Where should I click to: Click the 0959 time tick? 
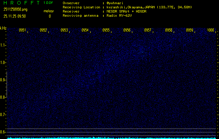click(189, 30)
